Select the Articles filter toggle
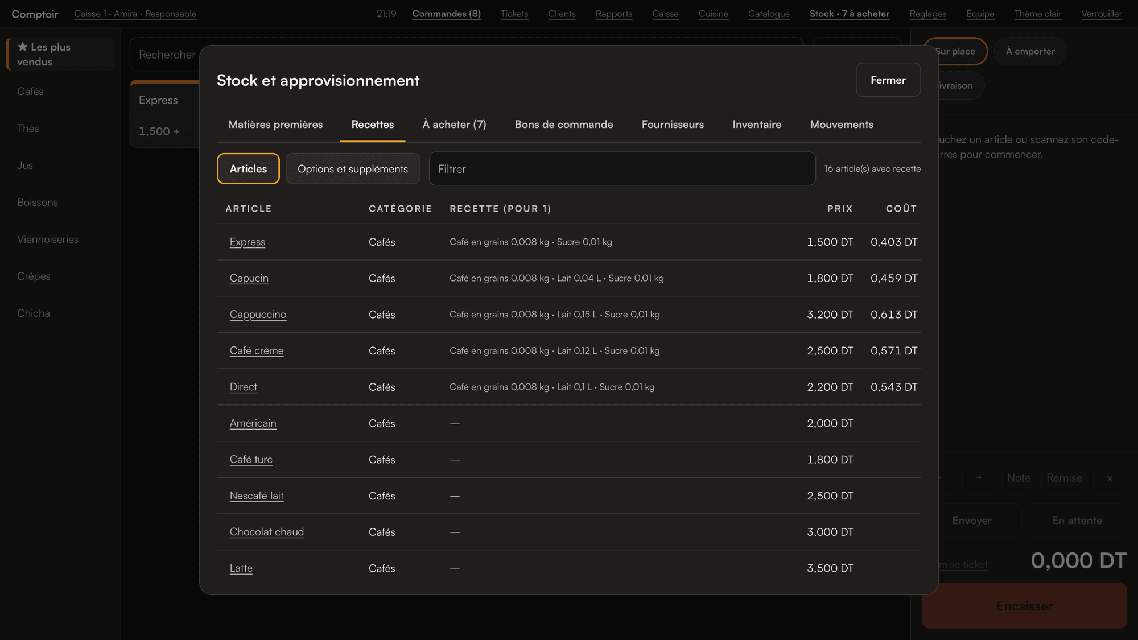This screenshot has height=640, width=1138. (x=248, y=169)
